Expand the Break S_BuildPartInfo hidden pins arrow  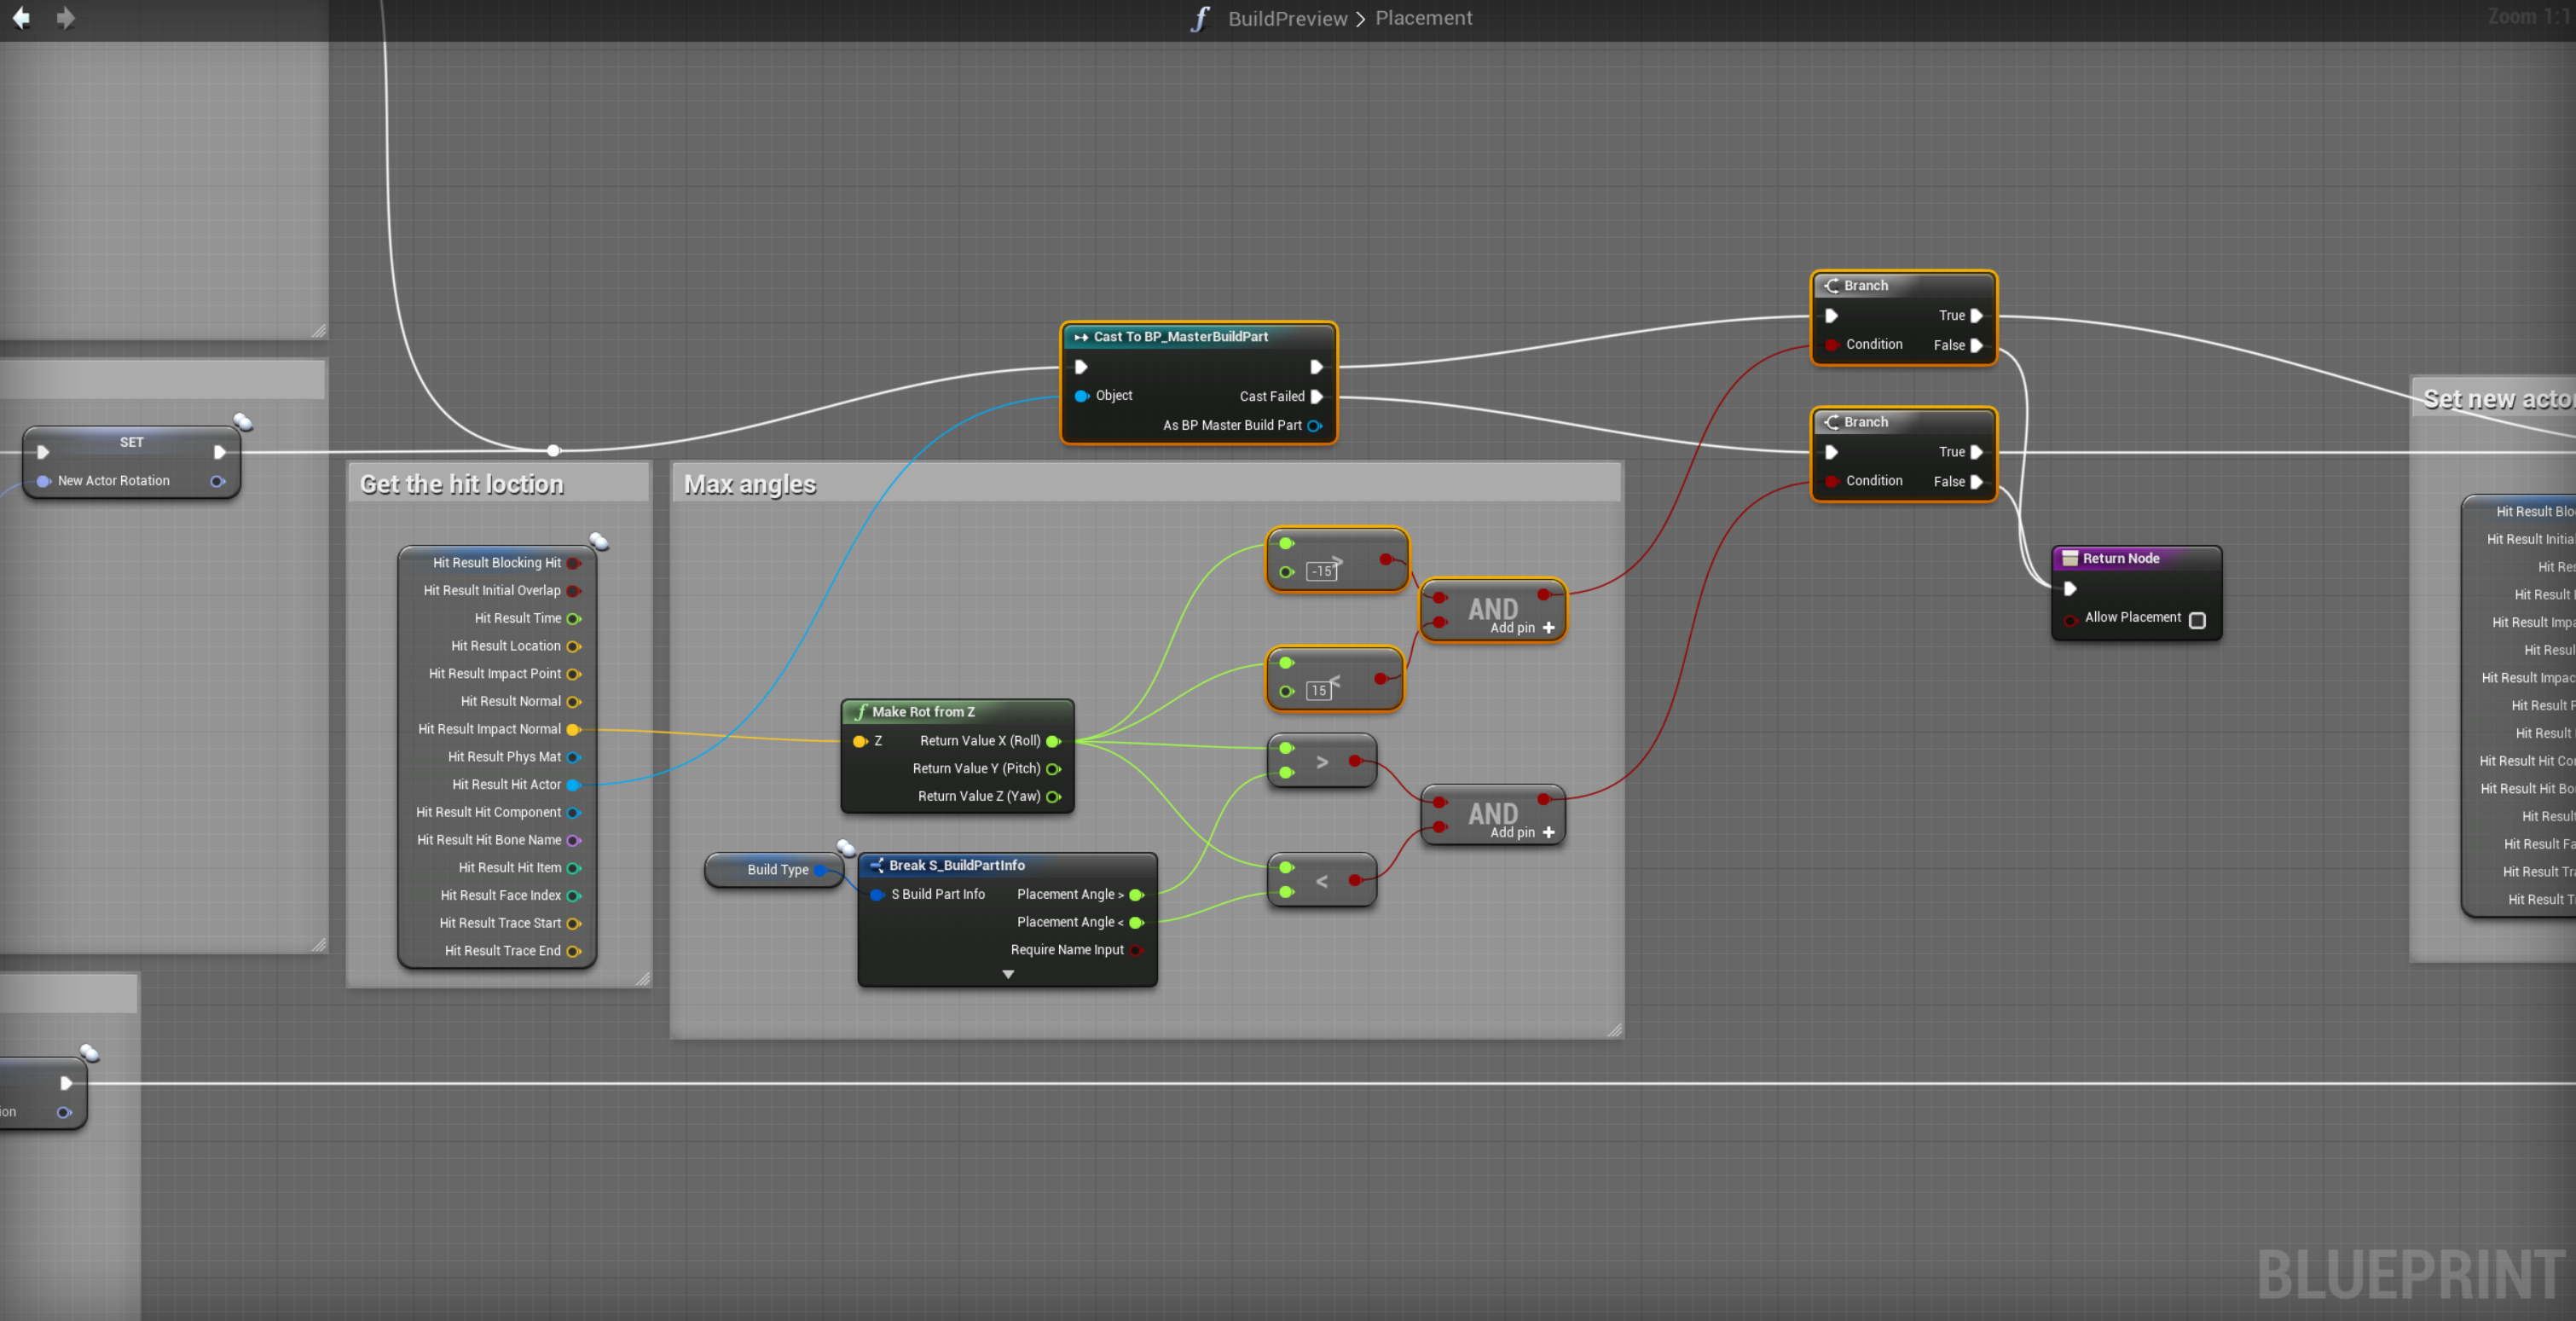1008,974
